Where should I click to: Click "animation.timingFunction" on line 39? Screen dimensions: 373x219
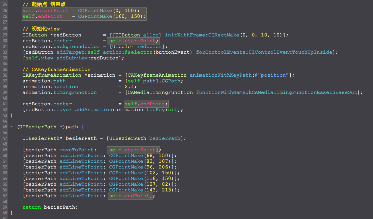point(59,92)
